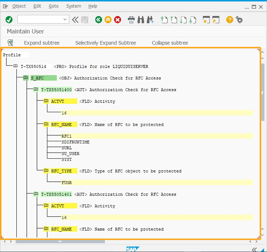Collapse the T-TX550514 profile folder node
This screenshot has height=252, width=267.
pos(16,66)
